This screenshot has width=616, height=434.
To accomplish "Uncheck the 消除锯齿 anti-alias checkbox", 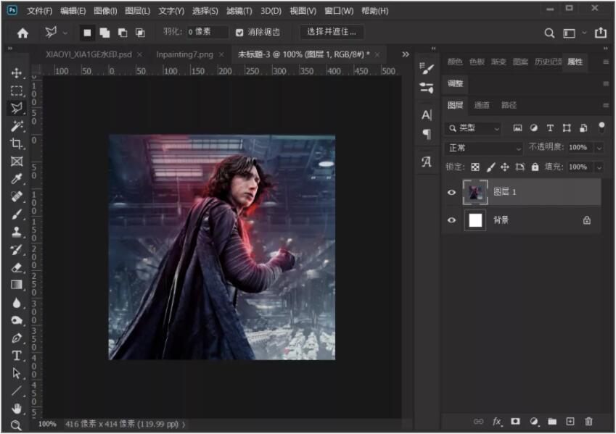I will tap(240, 33).
